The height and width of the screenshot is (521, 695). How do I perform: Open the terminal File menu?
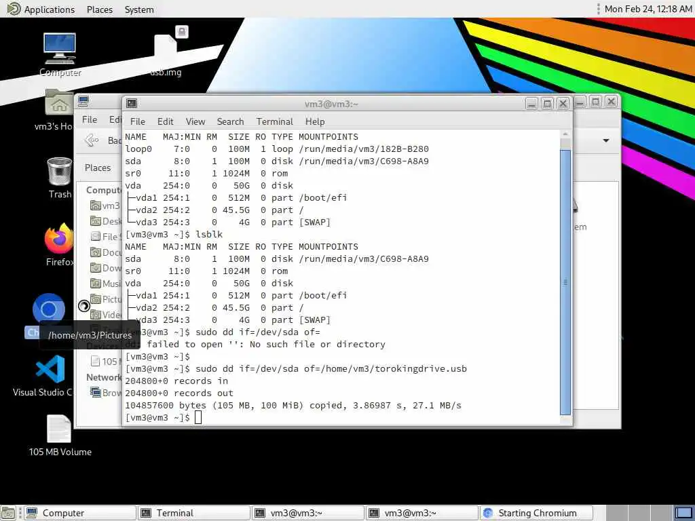(x=137, y=121)
